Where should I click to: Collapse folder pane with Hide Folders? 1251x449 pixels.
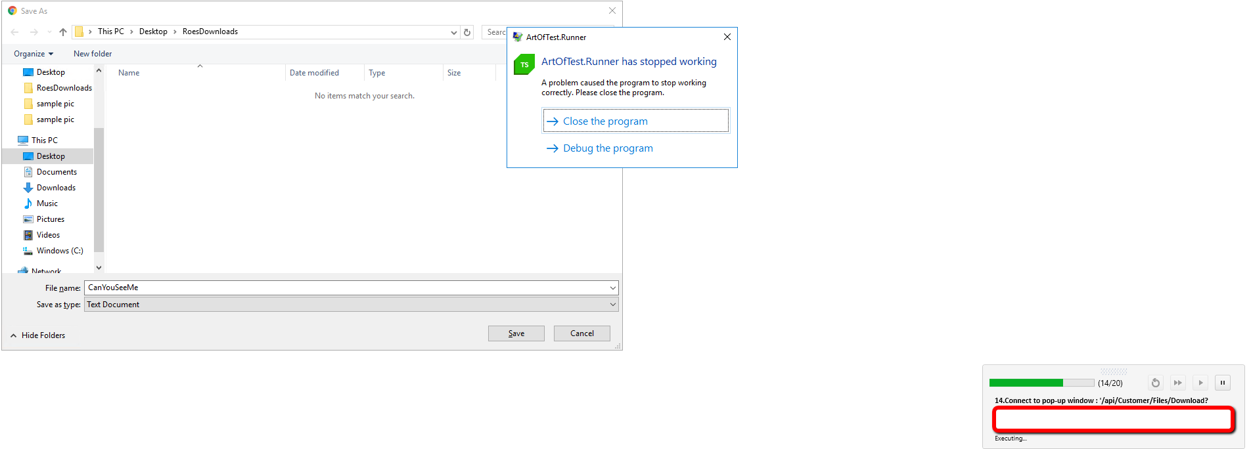tap(38, 335)
